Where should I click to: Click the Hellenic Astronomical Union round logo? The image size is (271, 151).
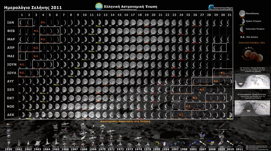point(99,6)
